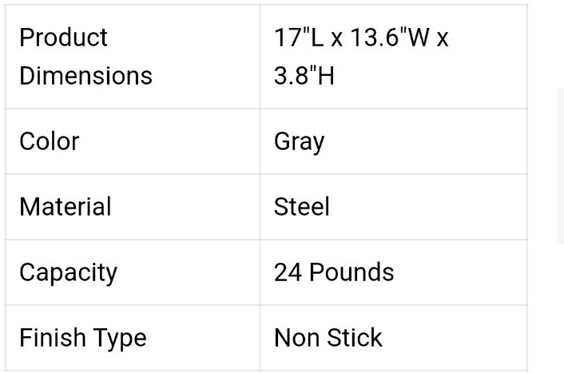Click the word Stick in Finish row
The height and width of the screenshot is (373, 564).
355,337
